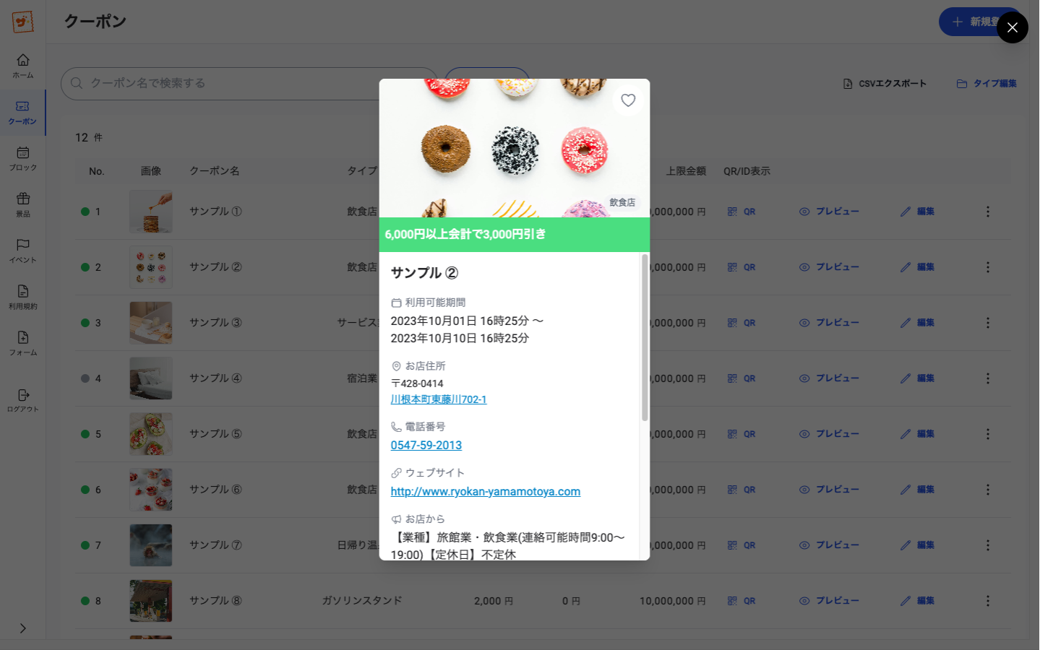Open クーポン section in sidebar
This screenshot has width=1040, height=650.
tap(23, 113)
